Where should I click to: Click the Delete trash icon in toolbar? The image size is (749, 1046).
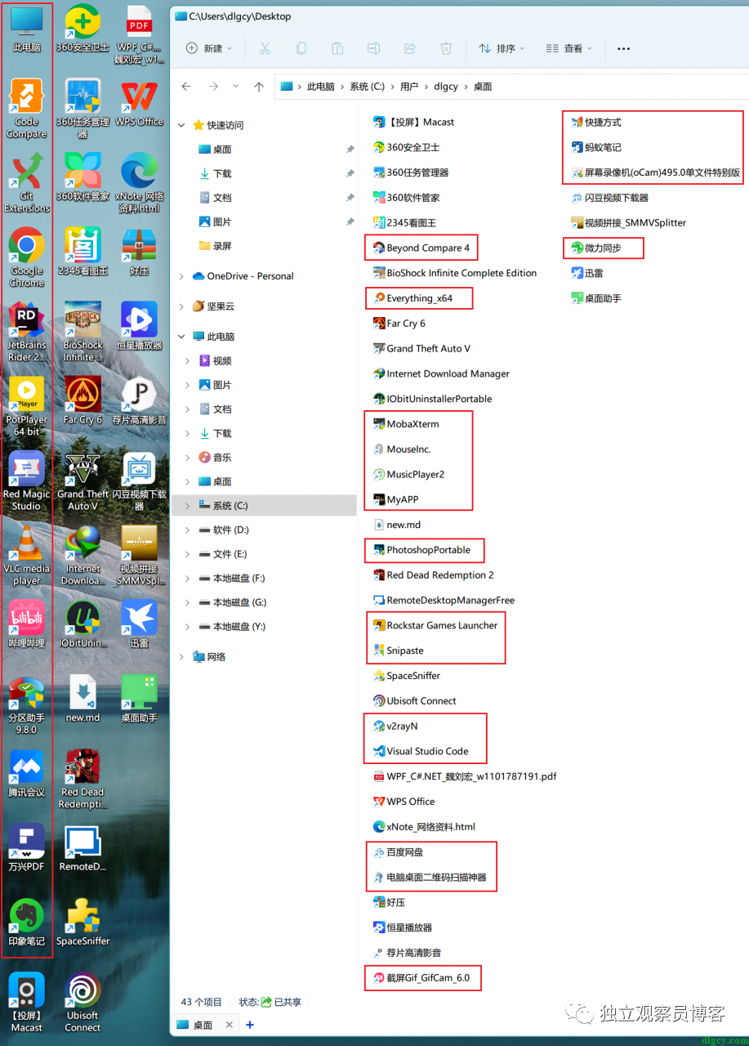tap(446, 48)
